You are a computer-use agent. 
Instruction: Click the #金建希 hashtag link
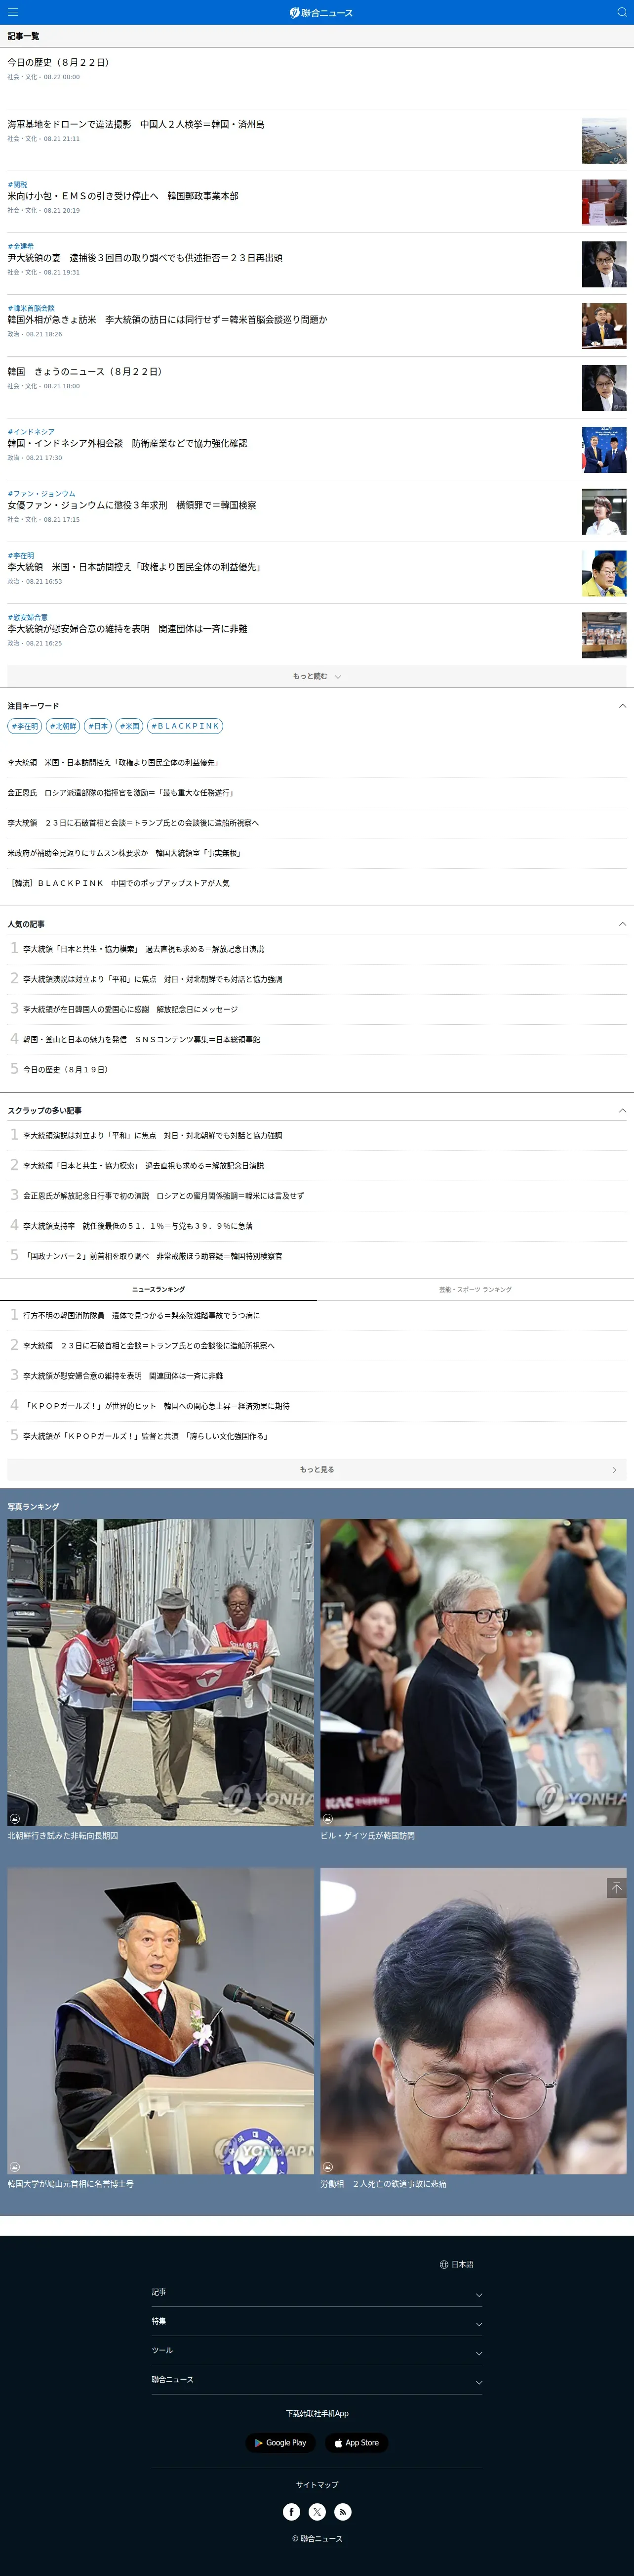(x=20, y=246)
